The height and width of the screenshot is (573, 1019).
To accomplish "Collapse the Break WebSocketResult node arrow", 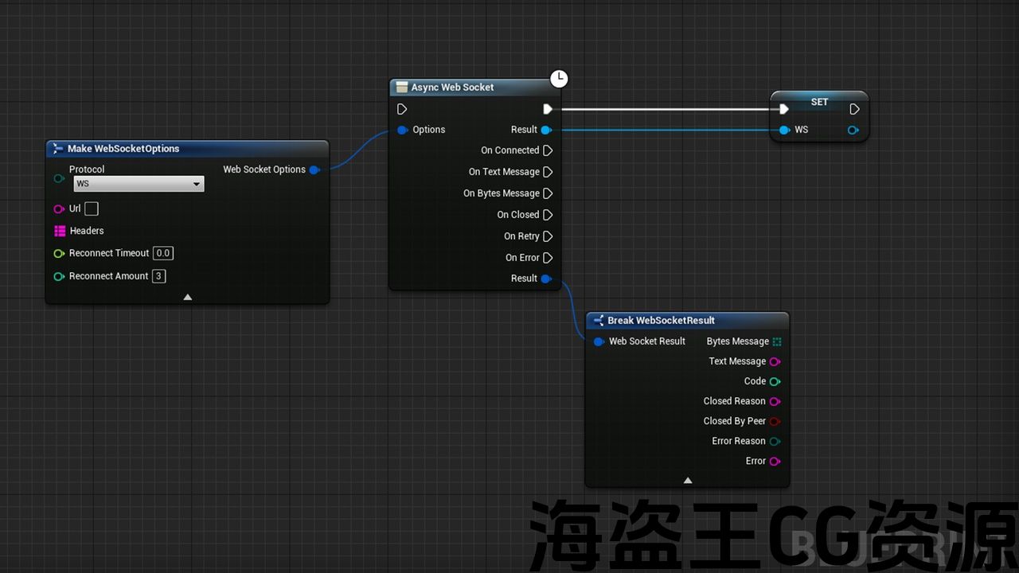I will (688, 480).
